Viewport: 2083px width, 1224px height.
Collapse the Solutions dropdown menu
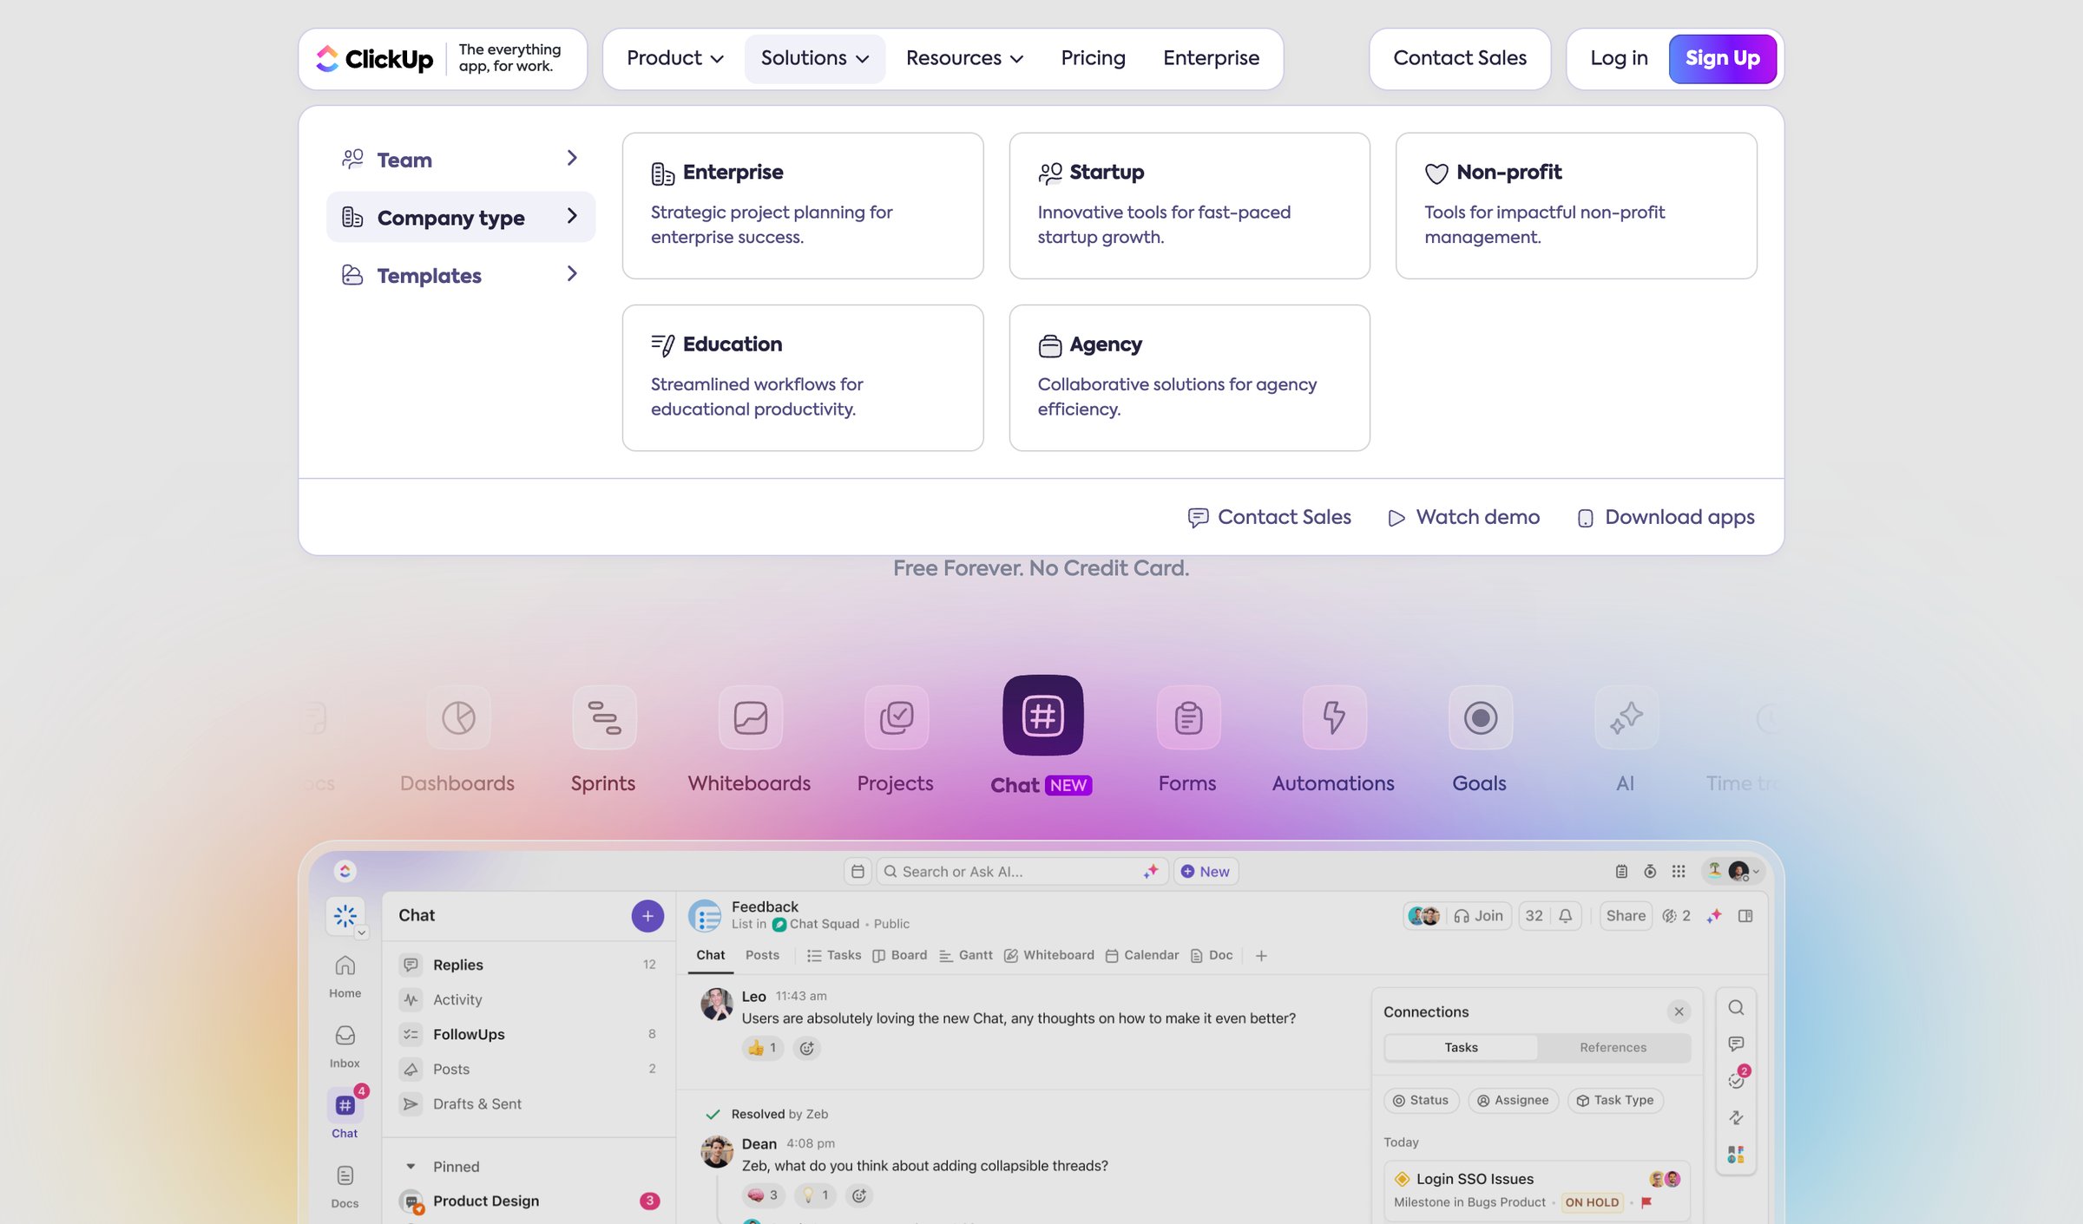click(x=814, y=58)
